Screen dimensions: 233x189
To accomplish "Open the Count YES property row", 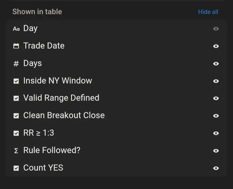I will coord(116,168).
